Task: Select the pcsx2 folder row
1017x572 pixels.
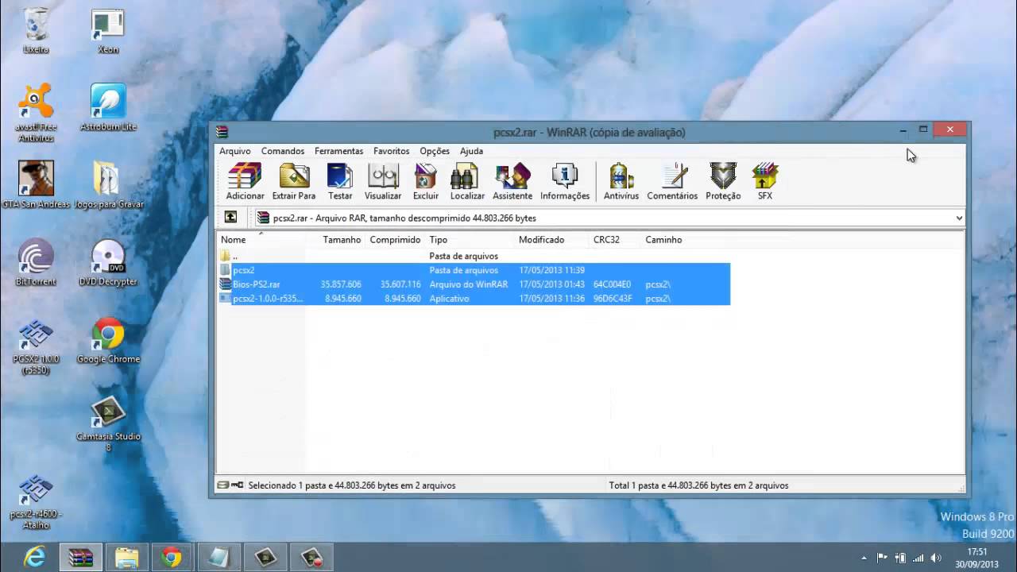Action: click(474, 270)
